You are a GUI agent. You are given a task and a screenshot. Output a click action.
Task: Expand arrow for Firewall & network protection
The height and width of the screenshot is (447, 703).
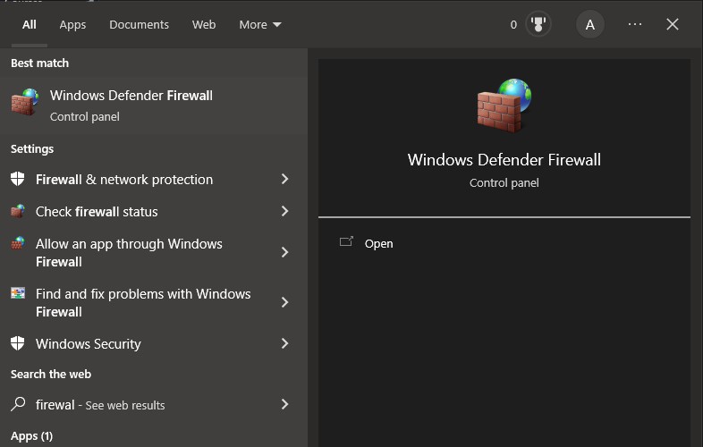(284, 179)
